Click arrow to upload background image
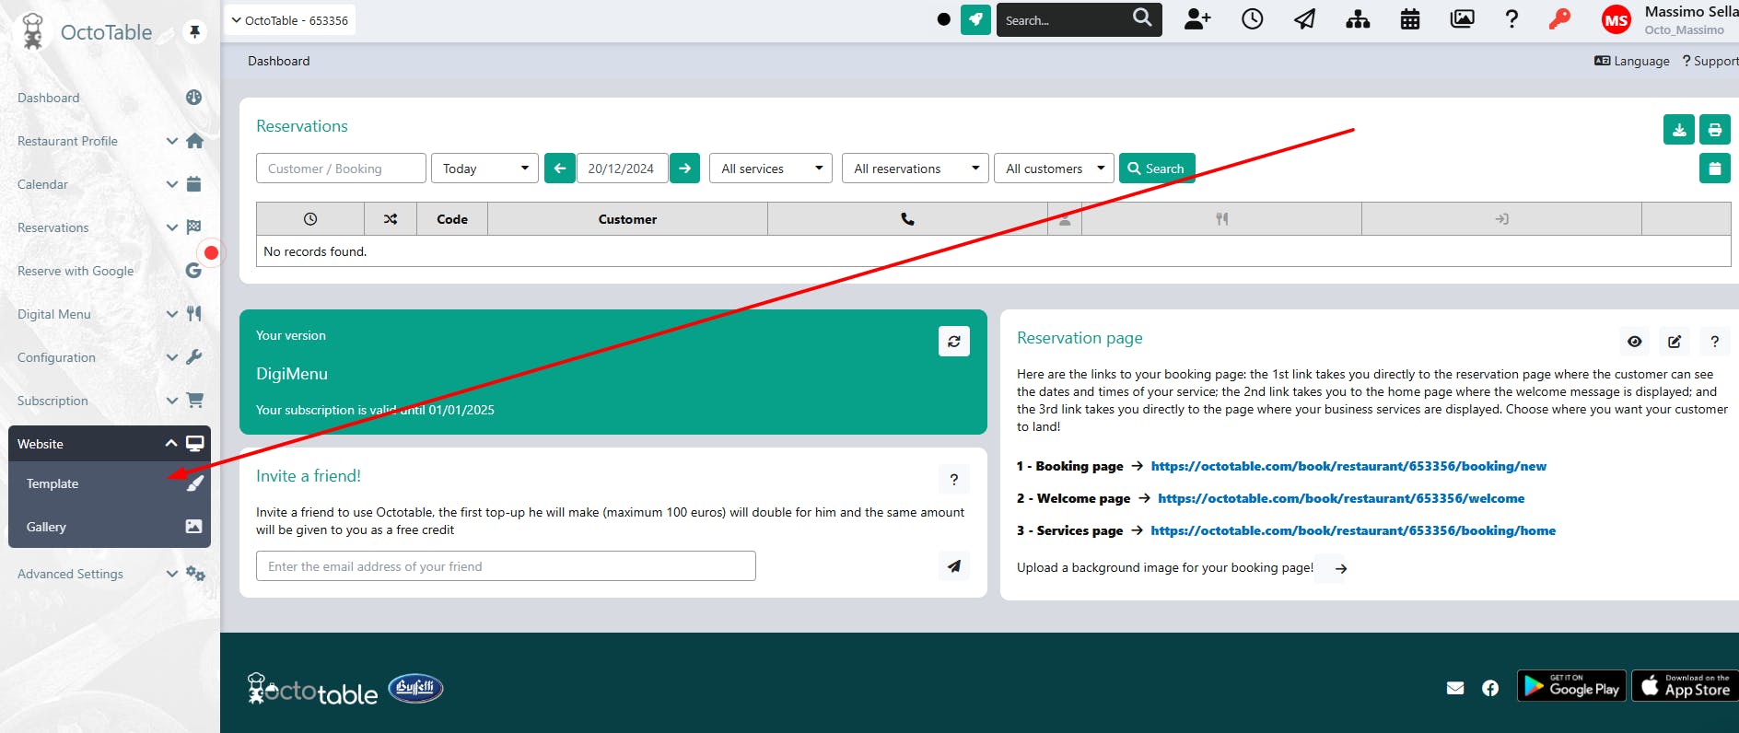 [1341, 568]
